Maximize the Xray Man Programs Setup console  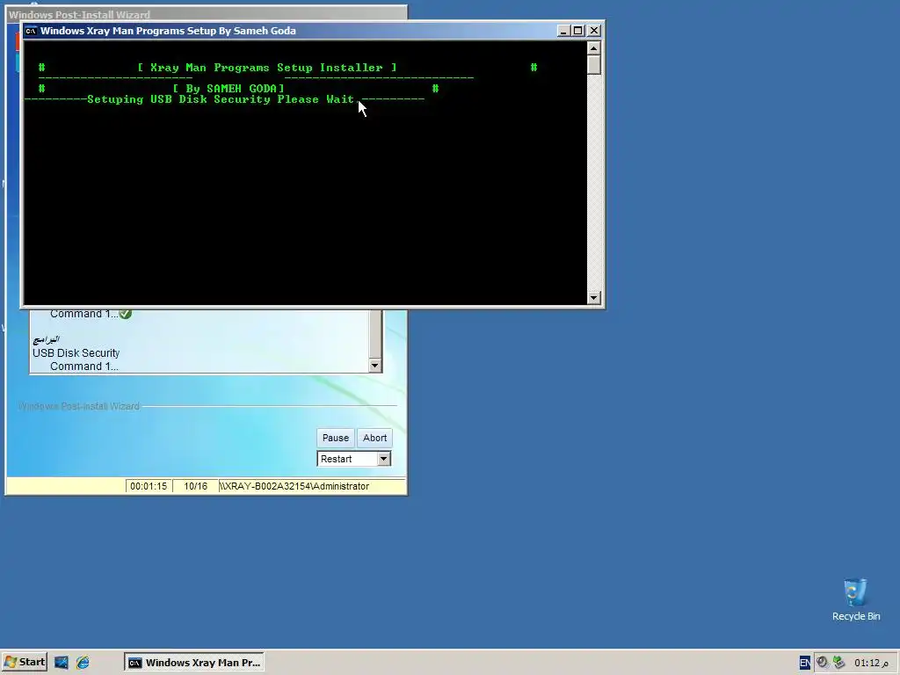pos(578,31)
